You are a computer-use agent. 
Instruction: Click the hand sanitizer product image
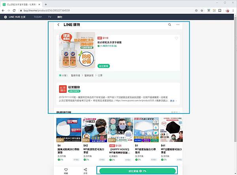[x=77, y=50]
